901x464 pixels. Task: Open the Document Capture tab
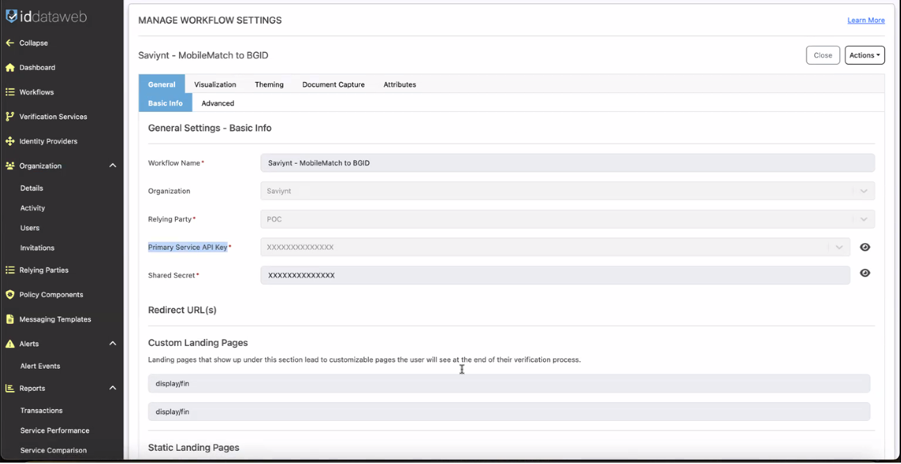333,85
